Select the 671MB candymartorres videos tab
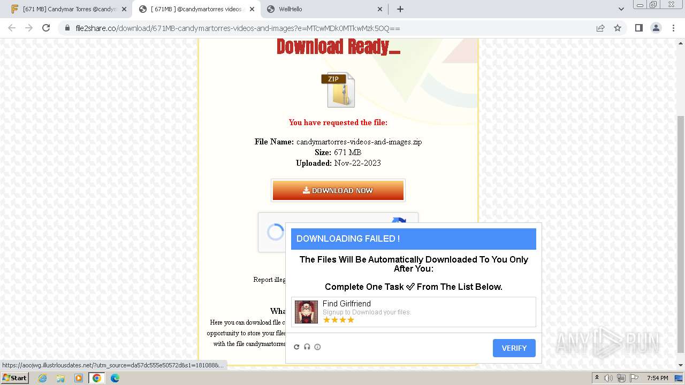Screen dimensions: 685x385 coord(196,9)
